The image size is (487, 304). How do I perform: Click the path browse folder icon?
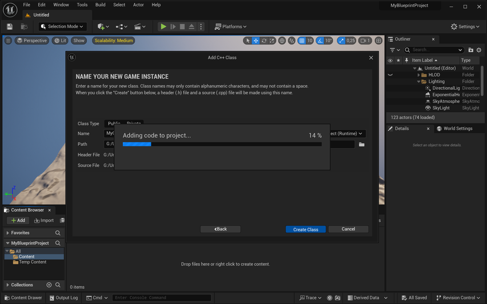tap(361, 145)
